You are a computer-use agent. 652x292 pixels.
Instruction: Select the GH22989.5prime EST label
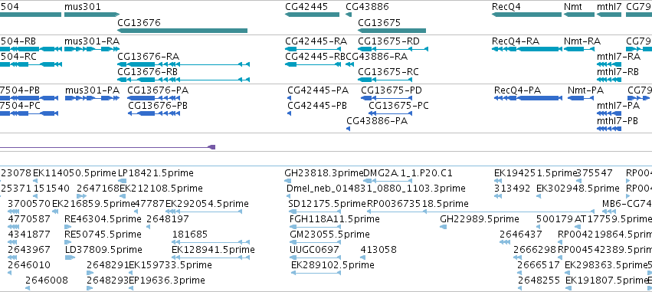click(x=480, y=218)
